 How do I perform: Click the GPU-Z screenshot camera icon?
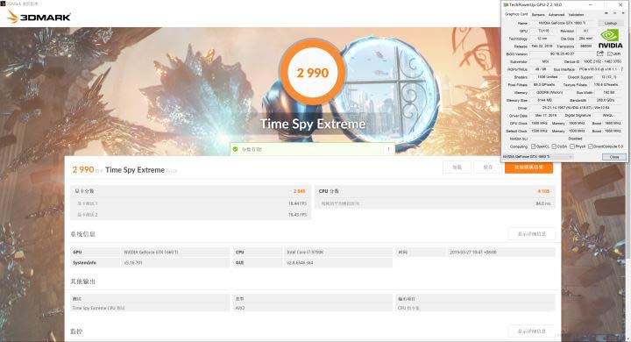tap(606, 13)
